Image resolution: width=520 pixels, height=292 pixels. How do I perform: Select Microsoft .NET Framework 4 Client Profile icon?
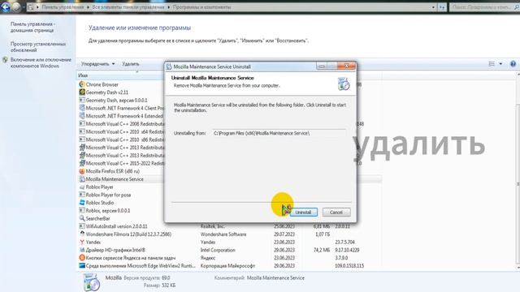click(x=82, y=108)
